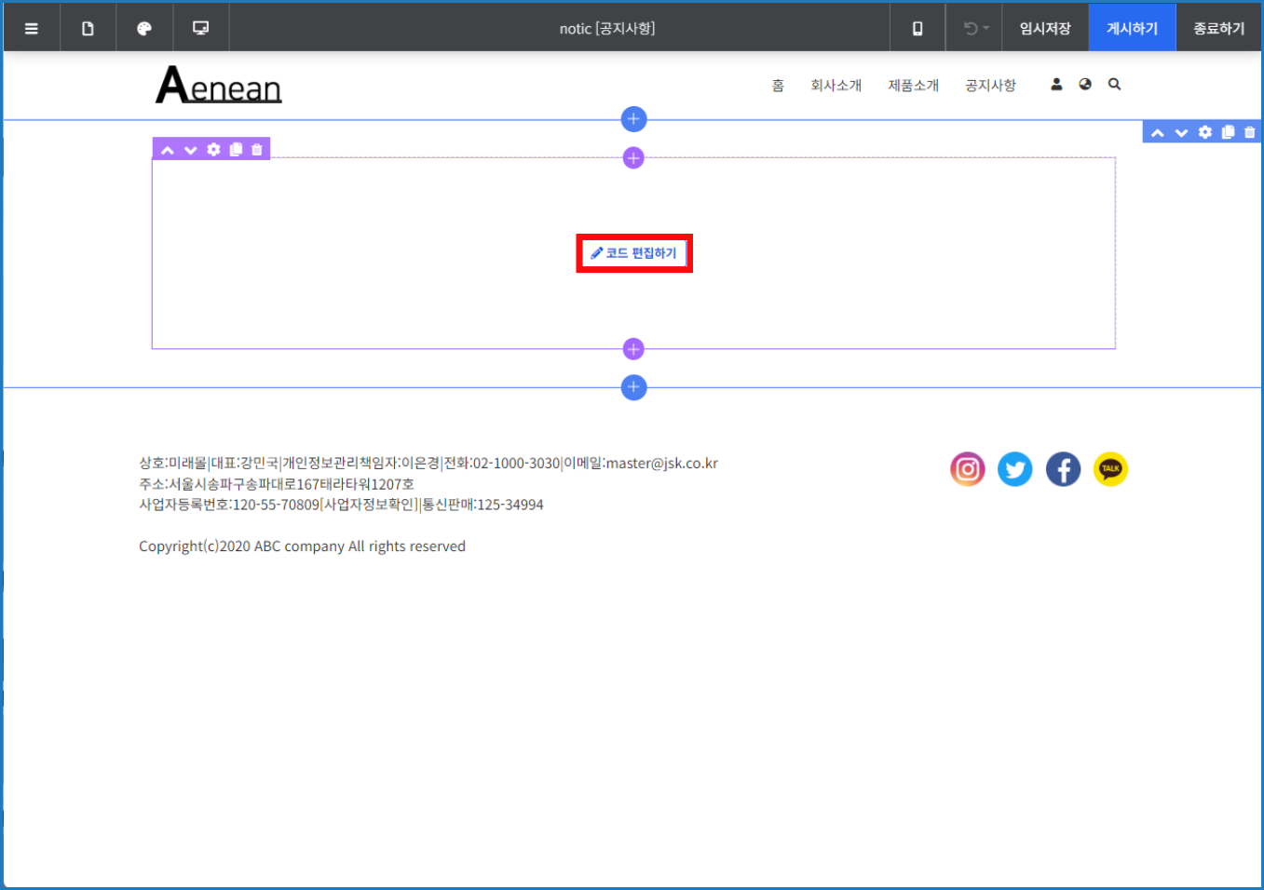Image resolution: width=1264 pixels, height=890 pixels.
Task: Open blue gear settings on right toolbar
Action: coord(1203,131)
